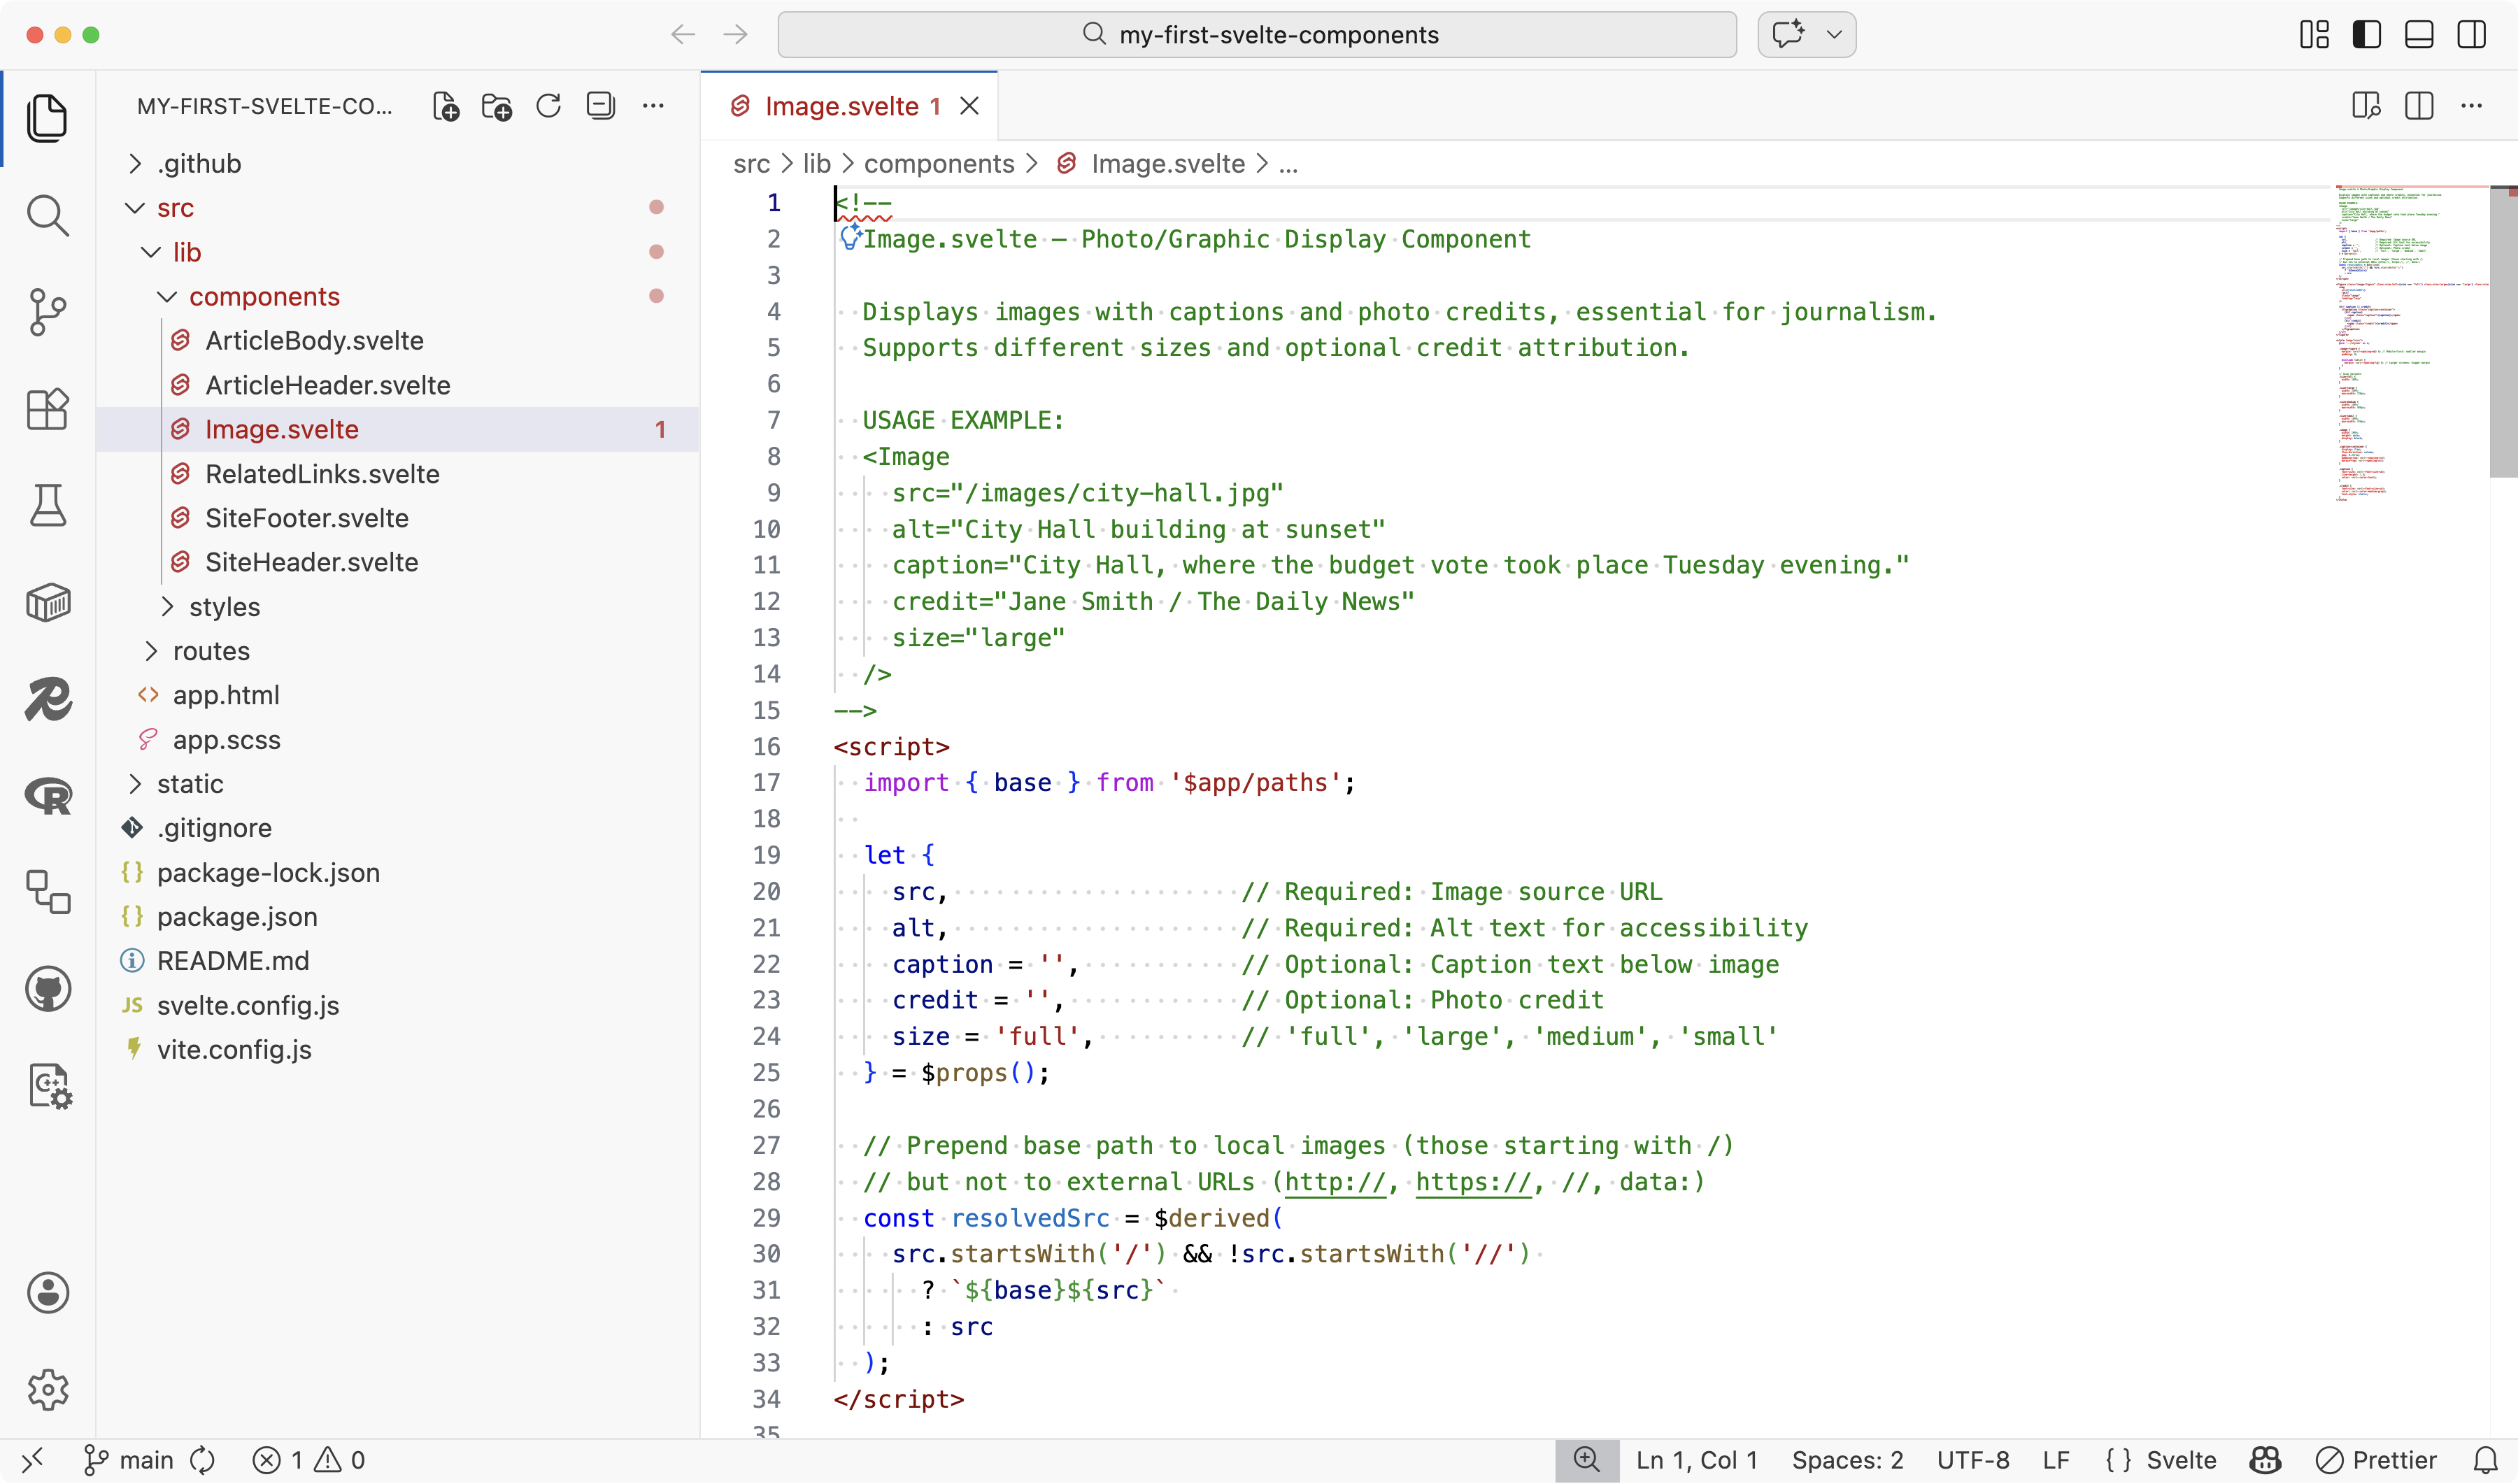The height and width of the screenshot is (1484, 2518).
Task: Go forward in navigation history
Action: [x=736, y=35]
